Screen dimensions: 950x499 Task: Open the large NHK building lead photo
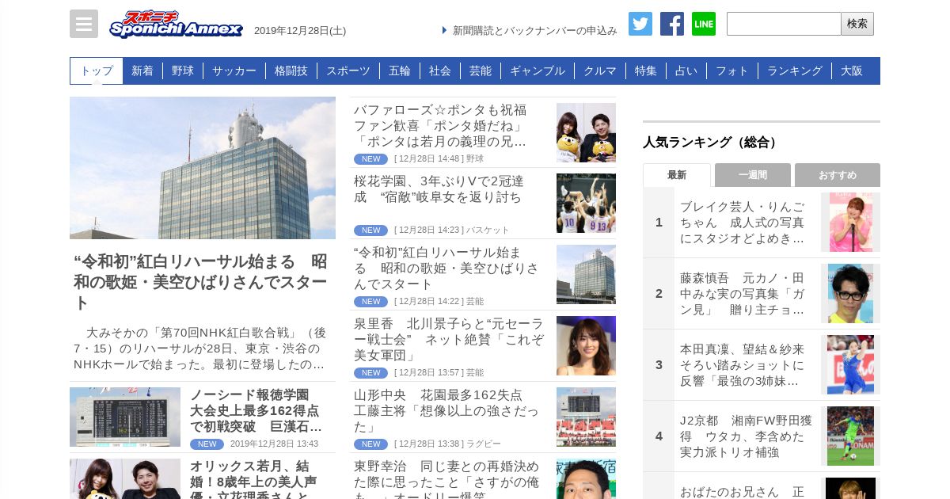(x=203, y=168)
